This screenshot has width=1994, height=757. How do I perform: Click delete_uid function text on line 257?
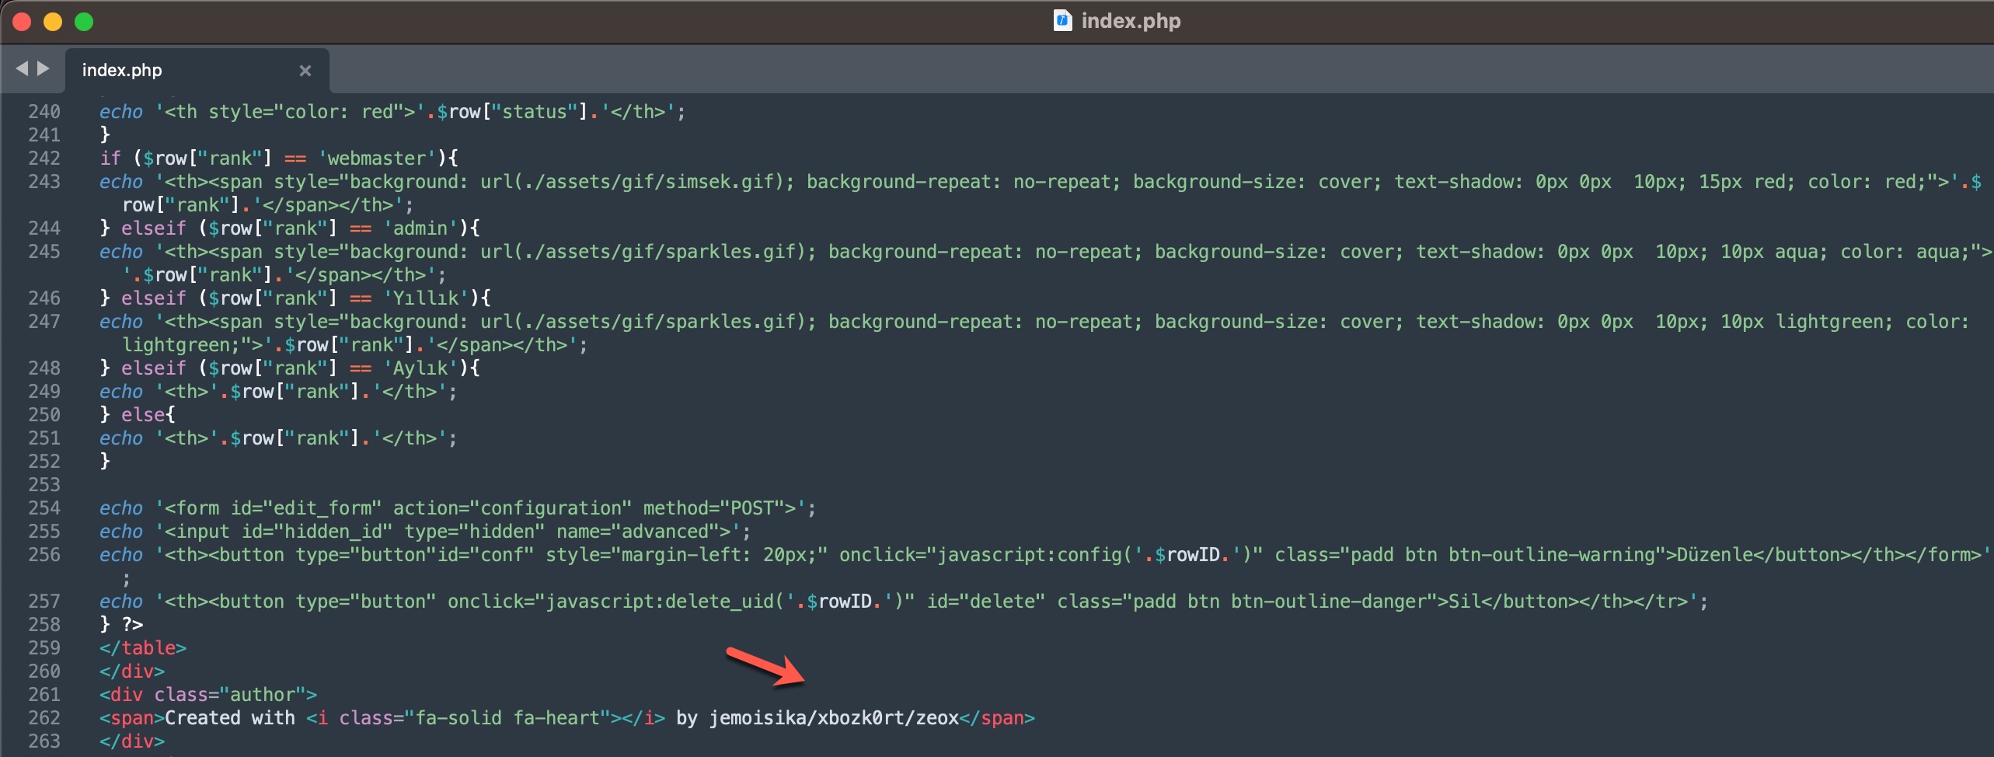coord(720,602)
